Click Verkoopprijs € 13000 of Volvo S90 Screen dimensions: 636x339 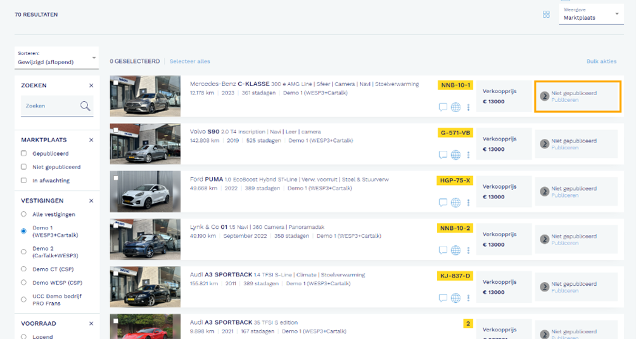click(x=504, y=144)
